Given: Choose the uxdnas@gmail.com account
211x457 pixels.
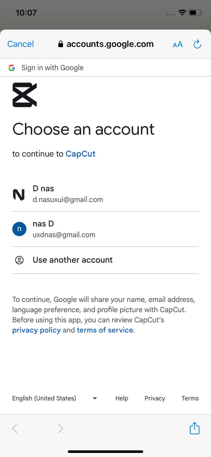Looking at the screenshot, I should pos(106,229).
